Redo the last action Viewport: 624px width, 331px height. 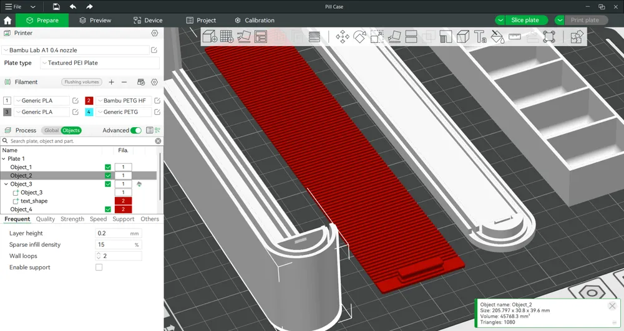(89, 6)
